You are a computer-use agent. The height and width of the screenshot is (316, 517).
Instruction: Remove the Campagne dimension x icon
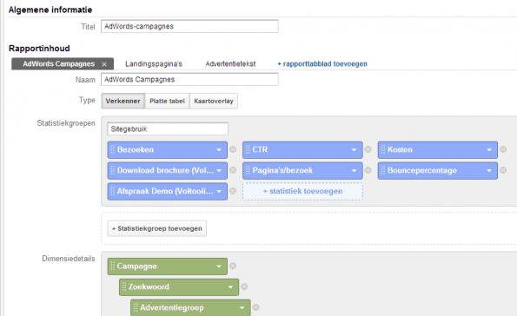pyautogui.click(x=233, y=266)
